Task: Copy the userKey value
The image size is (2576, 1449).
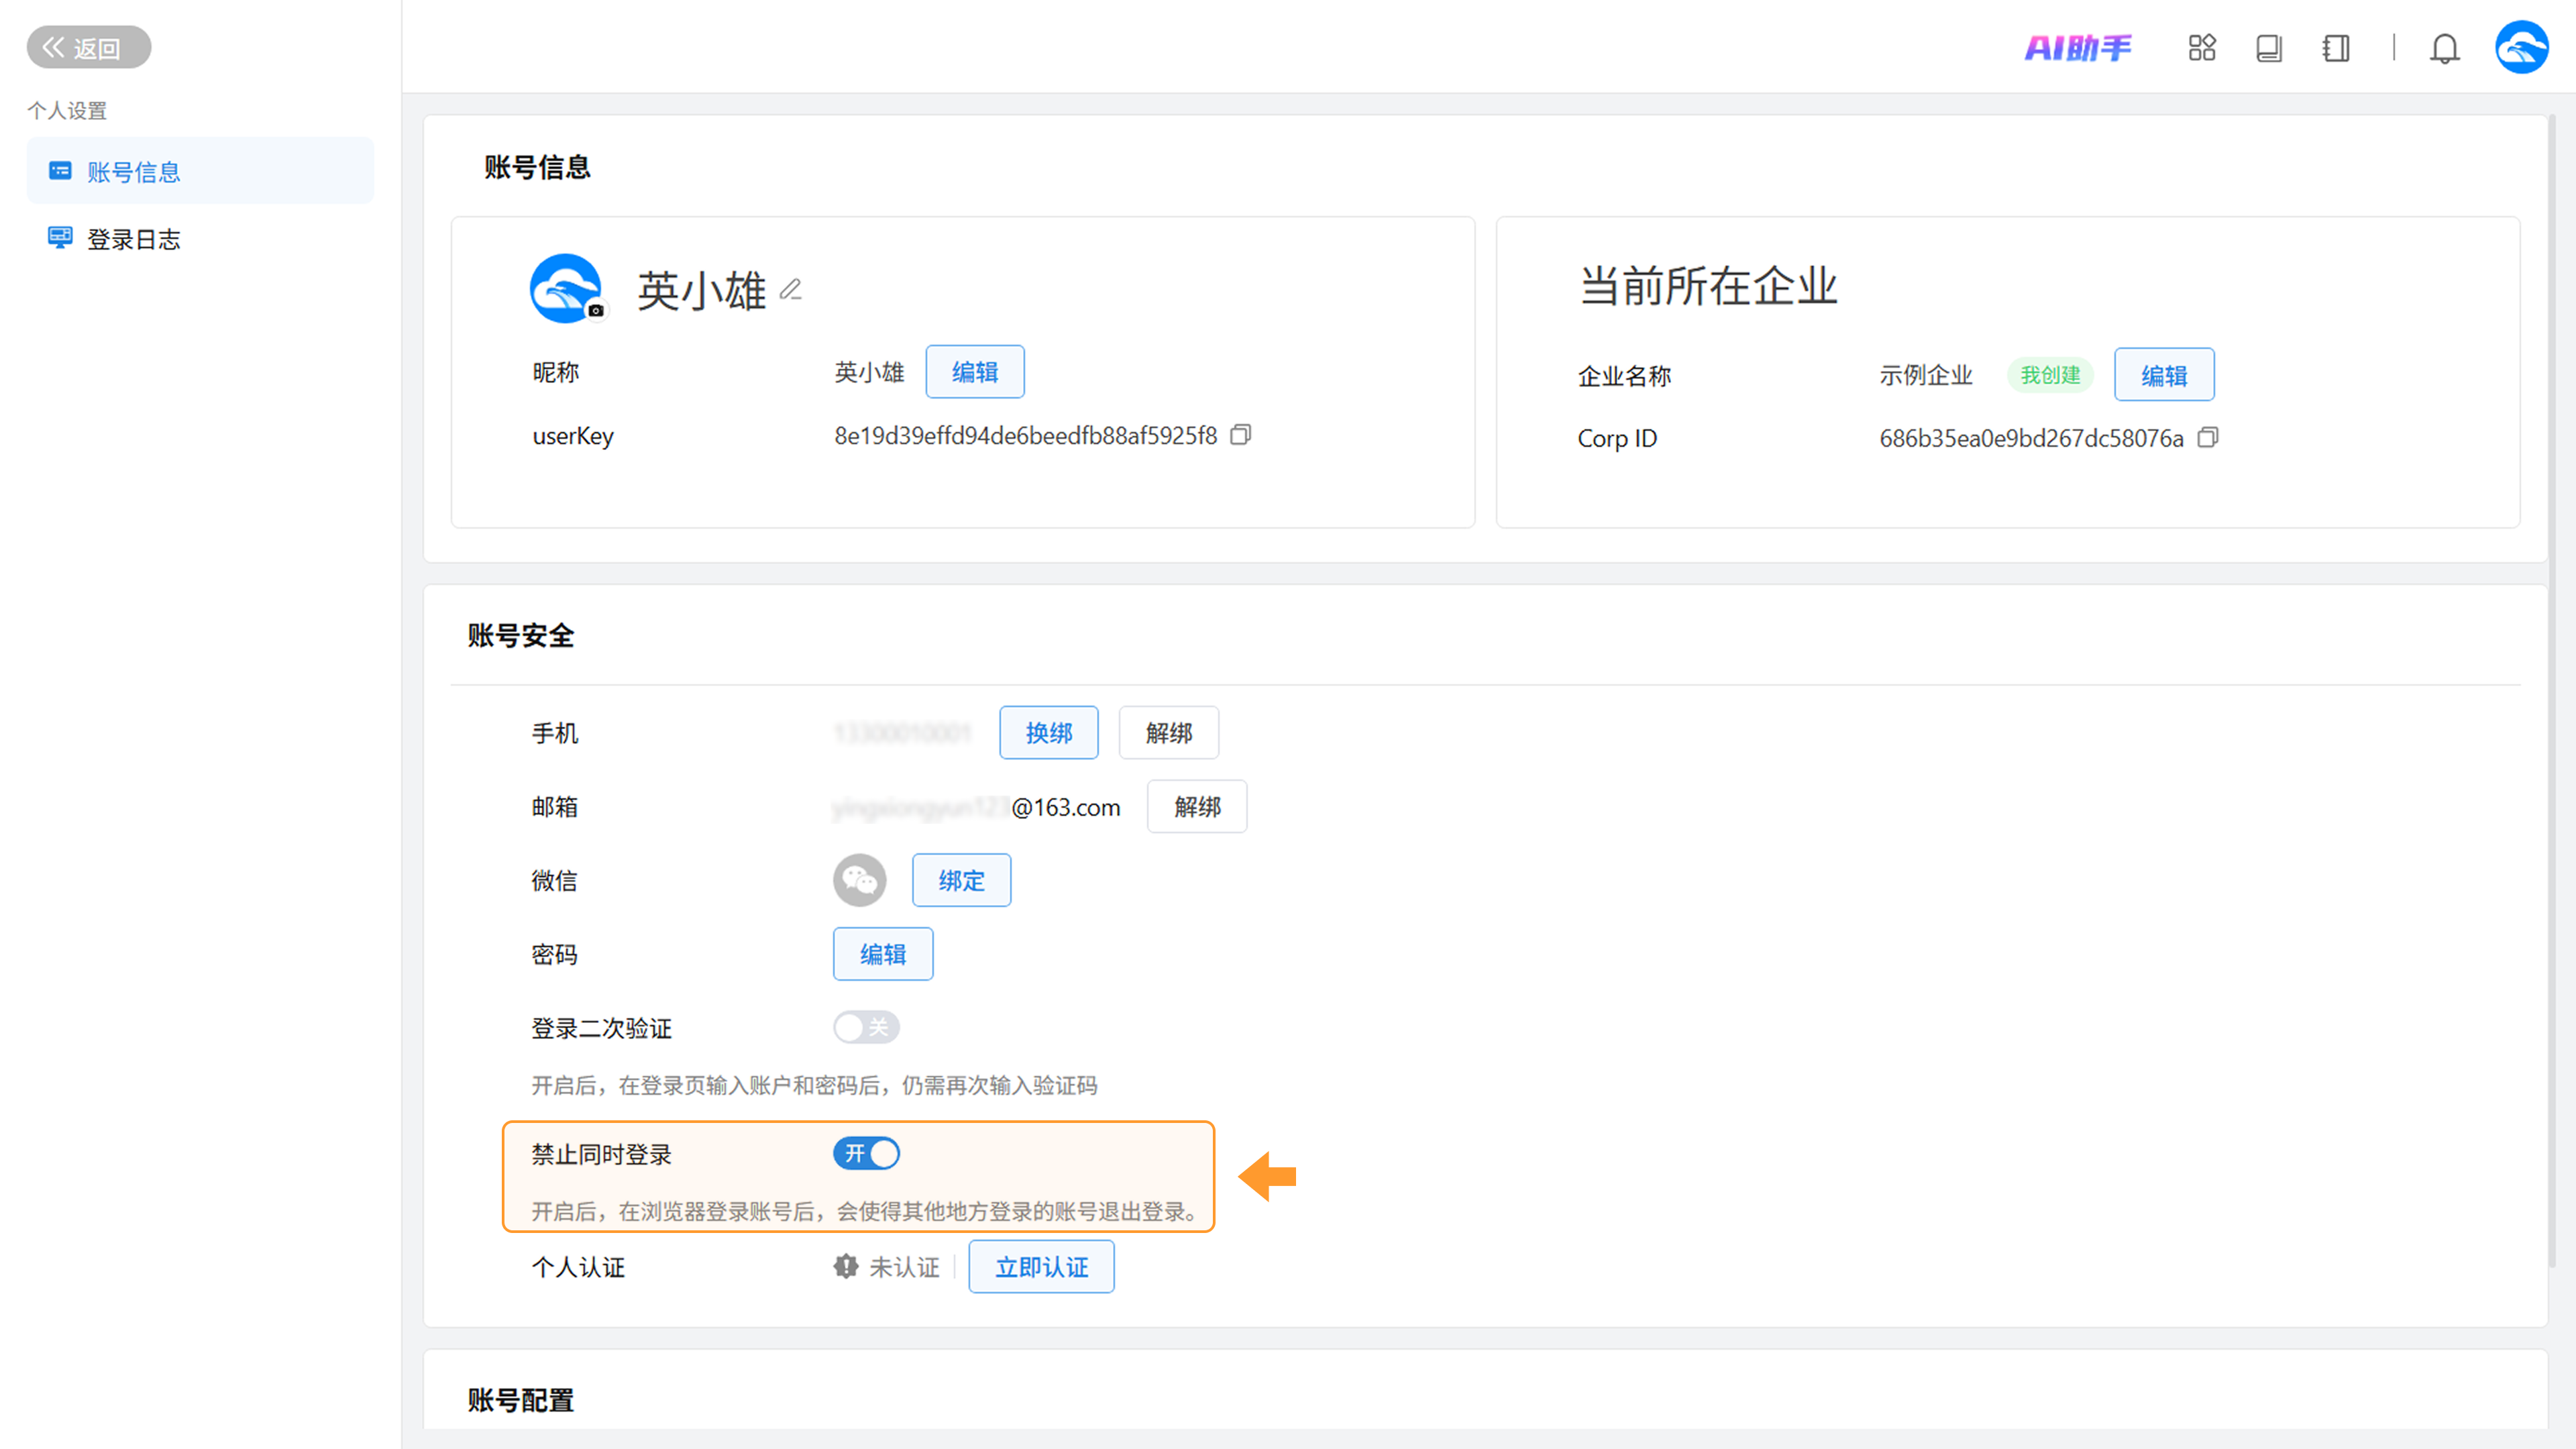Action: [x=1240, y=435]
